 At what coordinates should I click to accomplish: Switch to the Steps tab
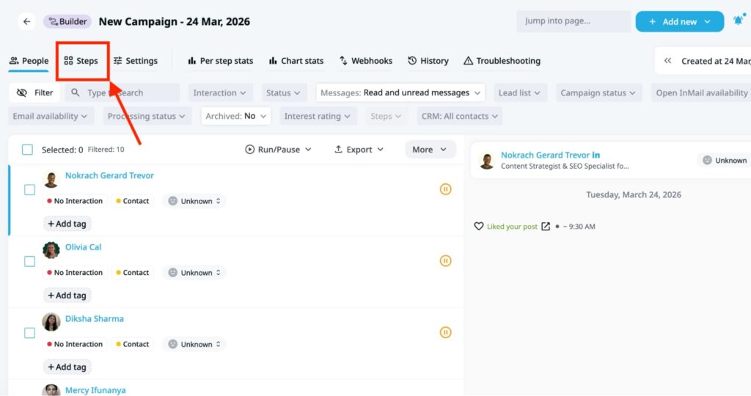81,61
